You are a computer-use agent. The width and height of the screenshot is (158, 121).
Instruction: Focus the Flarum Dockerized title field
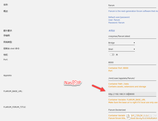(132, 110)
